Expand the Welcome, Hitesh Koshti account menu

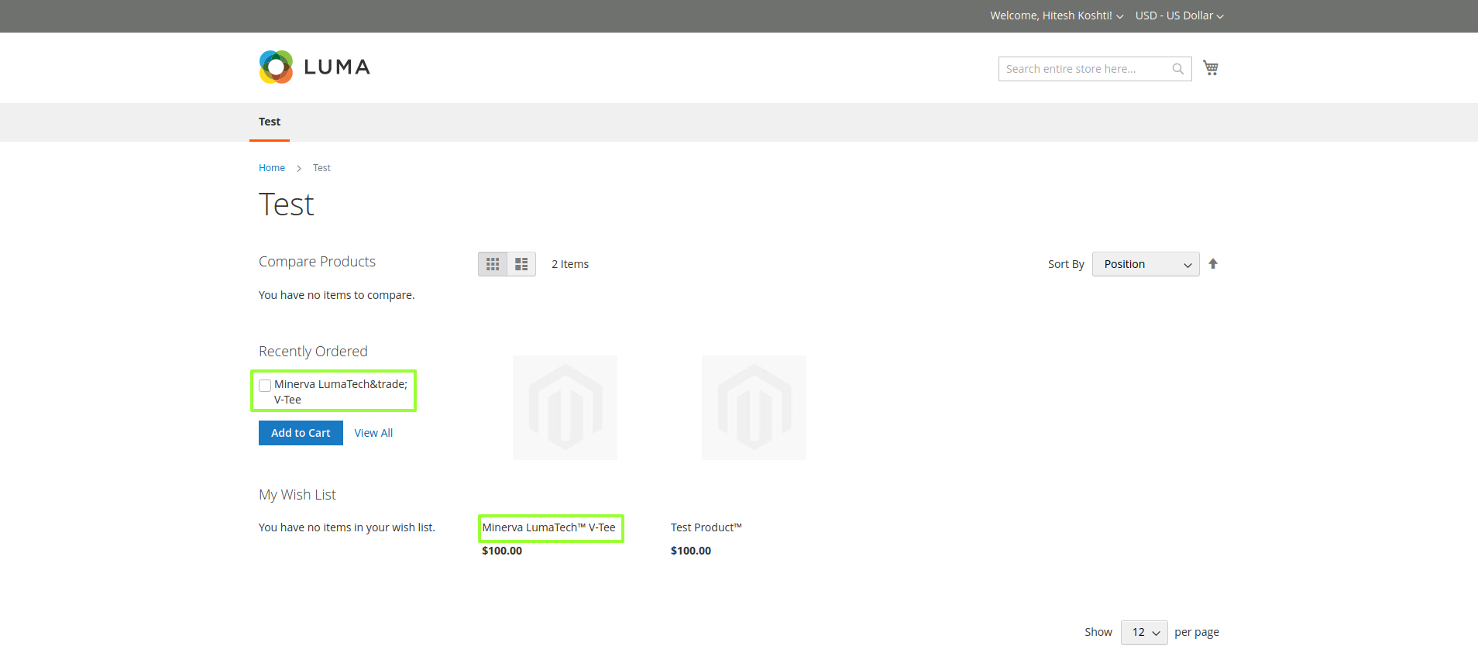click(1057, 15)
